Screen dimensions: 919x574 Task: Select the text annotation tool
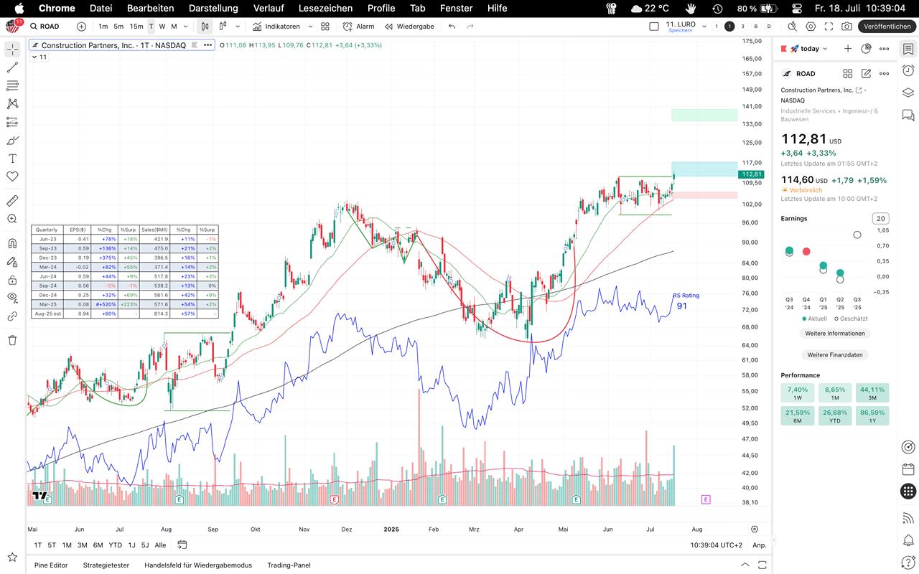pos(12,159)
